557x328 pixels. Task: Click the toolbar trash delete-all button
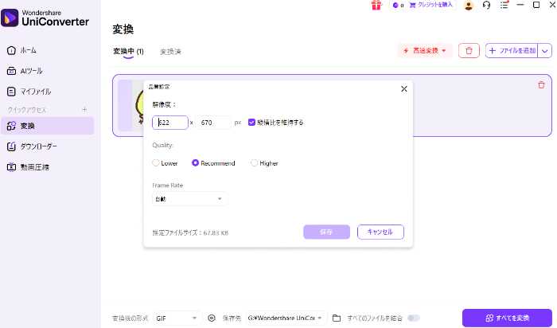pyautogui.click(x=469, y=51)
